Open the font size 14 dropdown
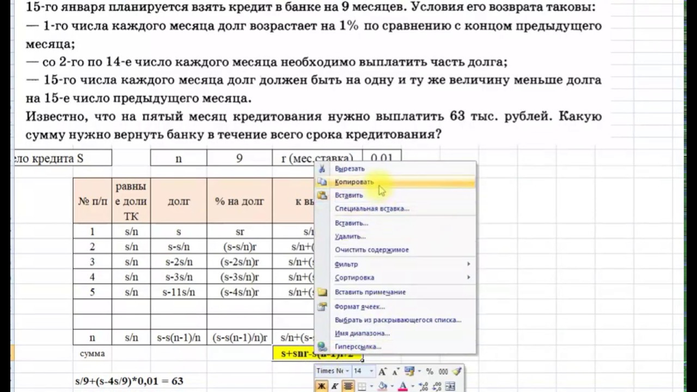The height and width of the screenshot is (392, 697). pos(372,371)
